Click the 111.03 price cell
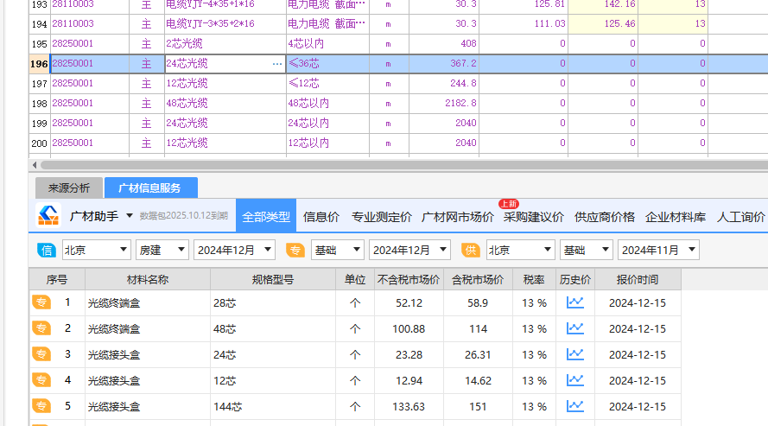Screen dimensions: 768x426 [524, 23]
